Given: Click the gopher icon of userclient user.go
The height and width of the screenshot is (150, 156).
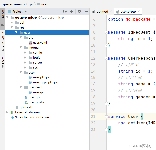Looking at the screenshot, I should (x=30, y=92).
